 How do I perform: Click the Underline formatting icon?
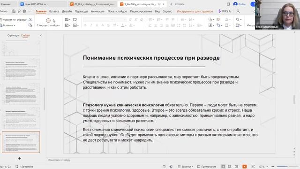(x=97, y=25)
